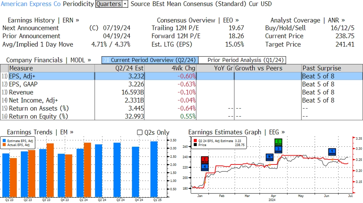Click Prior Announcement date 04/19/24
The image size is (363, 203).
[x=117, y=36]
